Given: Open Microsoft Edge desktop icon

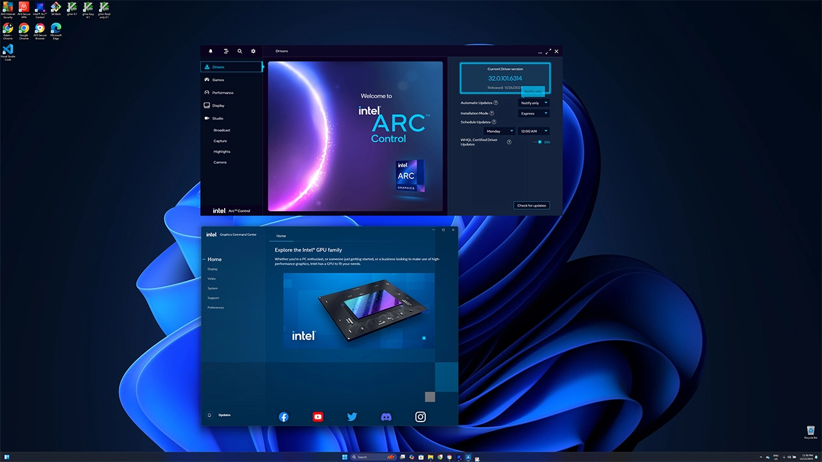Looking at the screenshot, I should 56,31.
